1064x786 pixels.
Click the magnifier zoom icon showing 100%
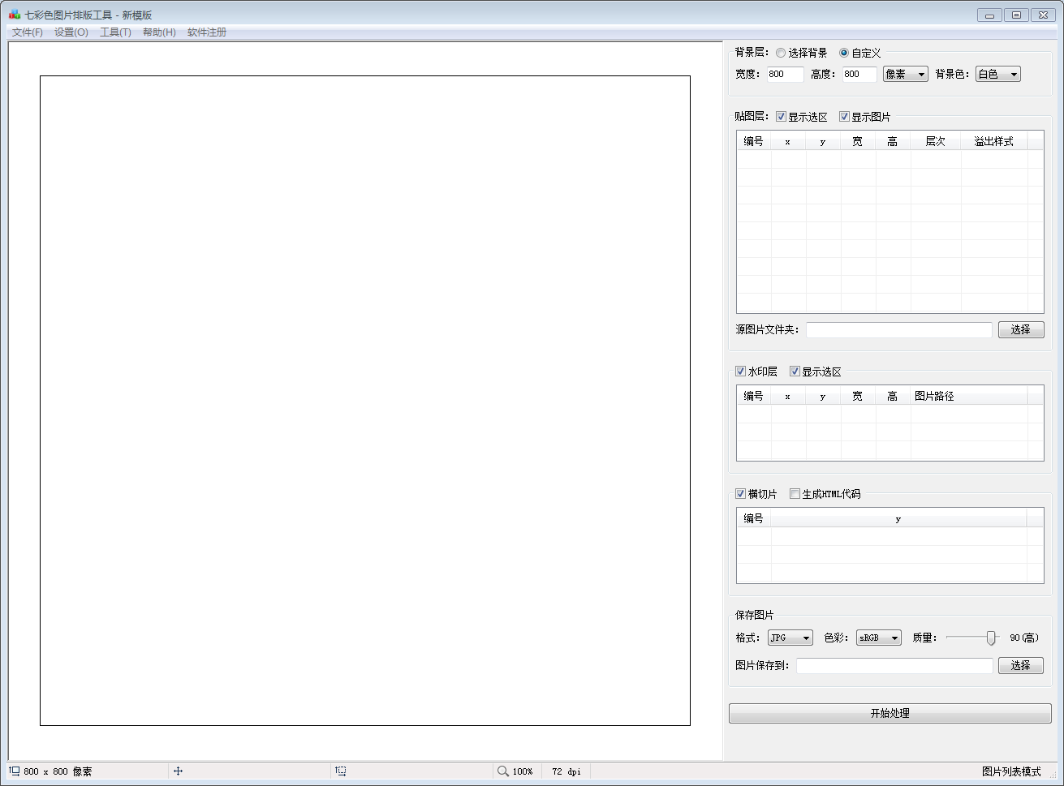click(503, 771)
